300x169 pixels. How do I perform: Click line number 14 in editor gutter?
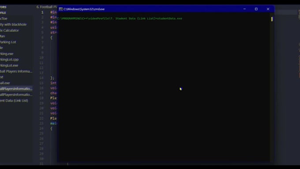click(41, 78)
